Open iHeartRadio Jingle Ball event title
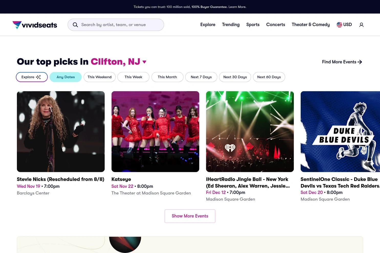Viewport: 380px width, 253px height. (x=248, y=182)
